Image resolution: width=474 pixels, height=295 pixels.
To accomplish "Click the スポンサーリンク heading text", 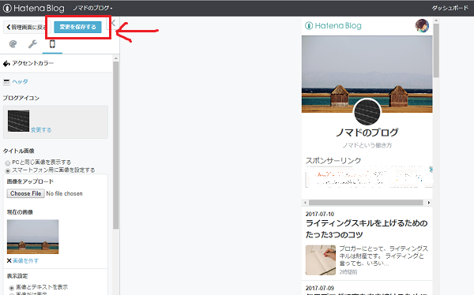I will (x=333, y=160).
